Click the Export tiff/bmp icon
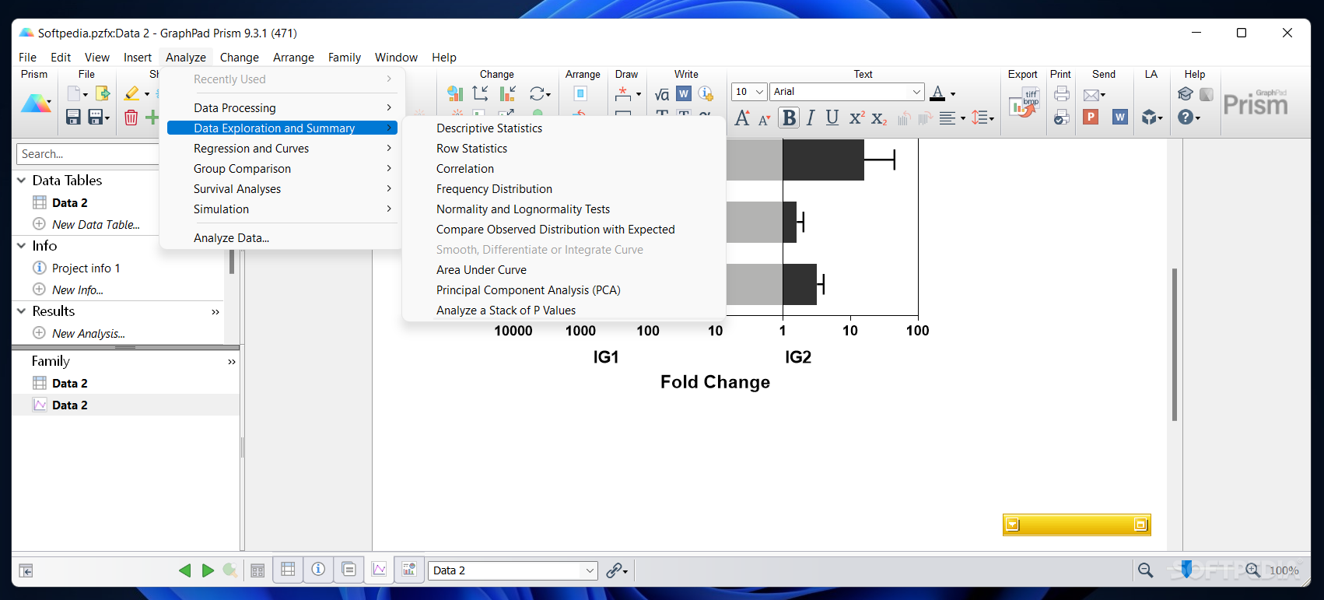Image resolution: width=1324 pixels, height=600 pixels. coord(1024,103)
